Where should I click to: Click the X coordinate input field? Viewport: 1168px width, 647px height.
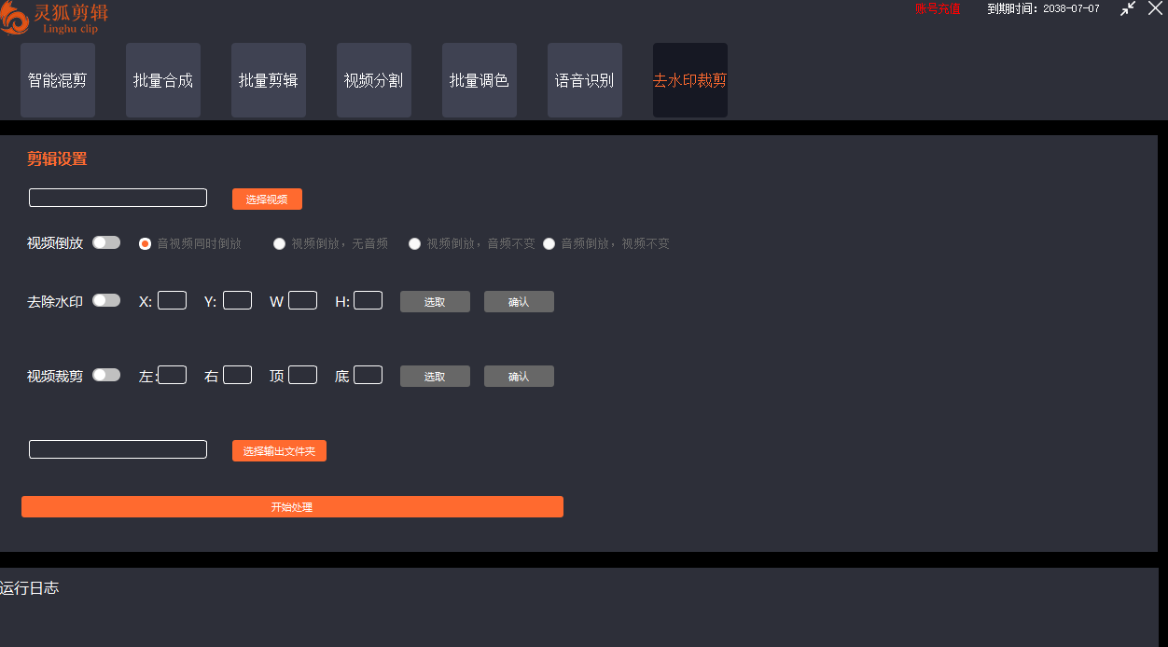[172, 300]
